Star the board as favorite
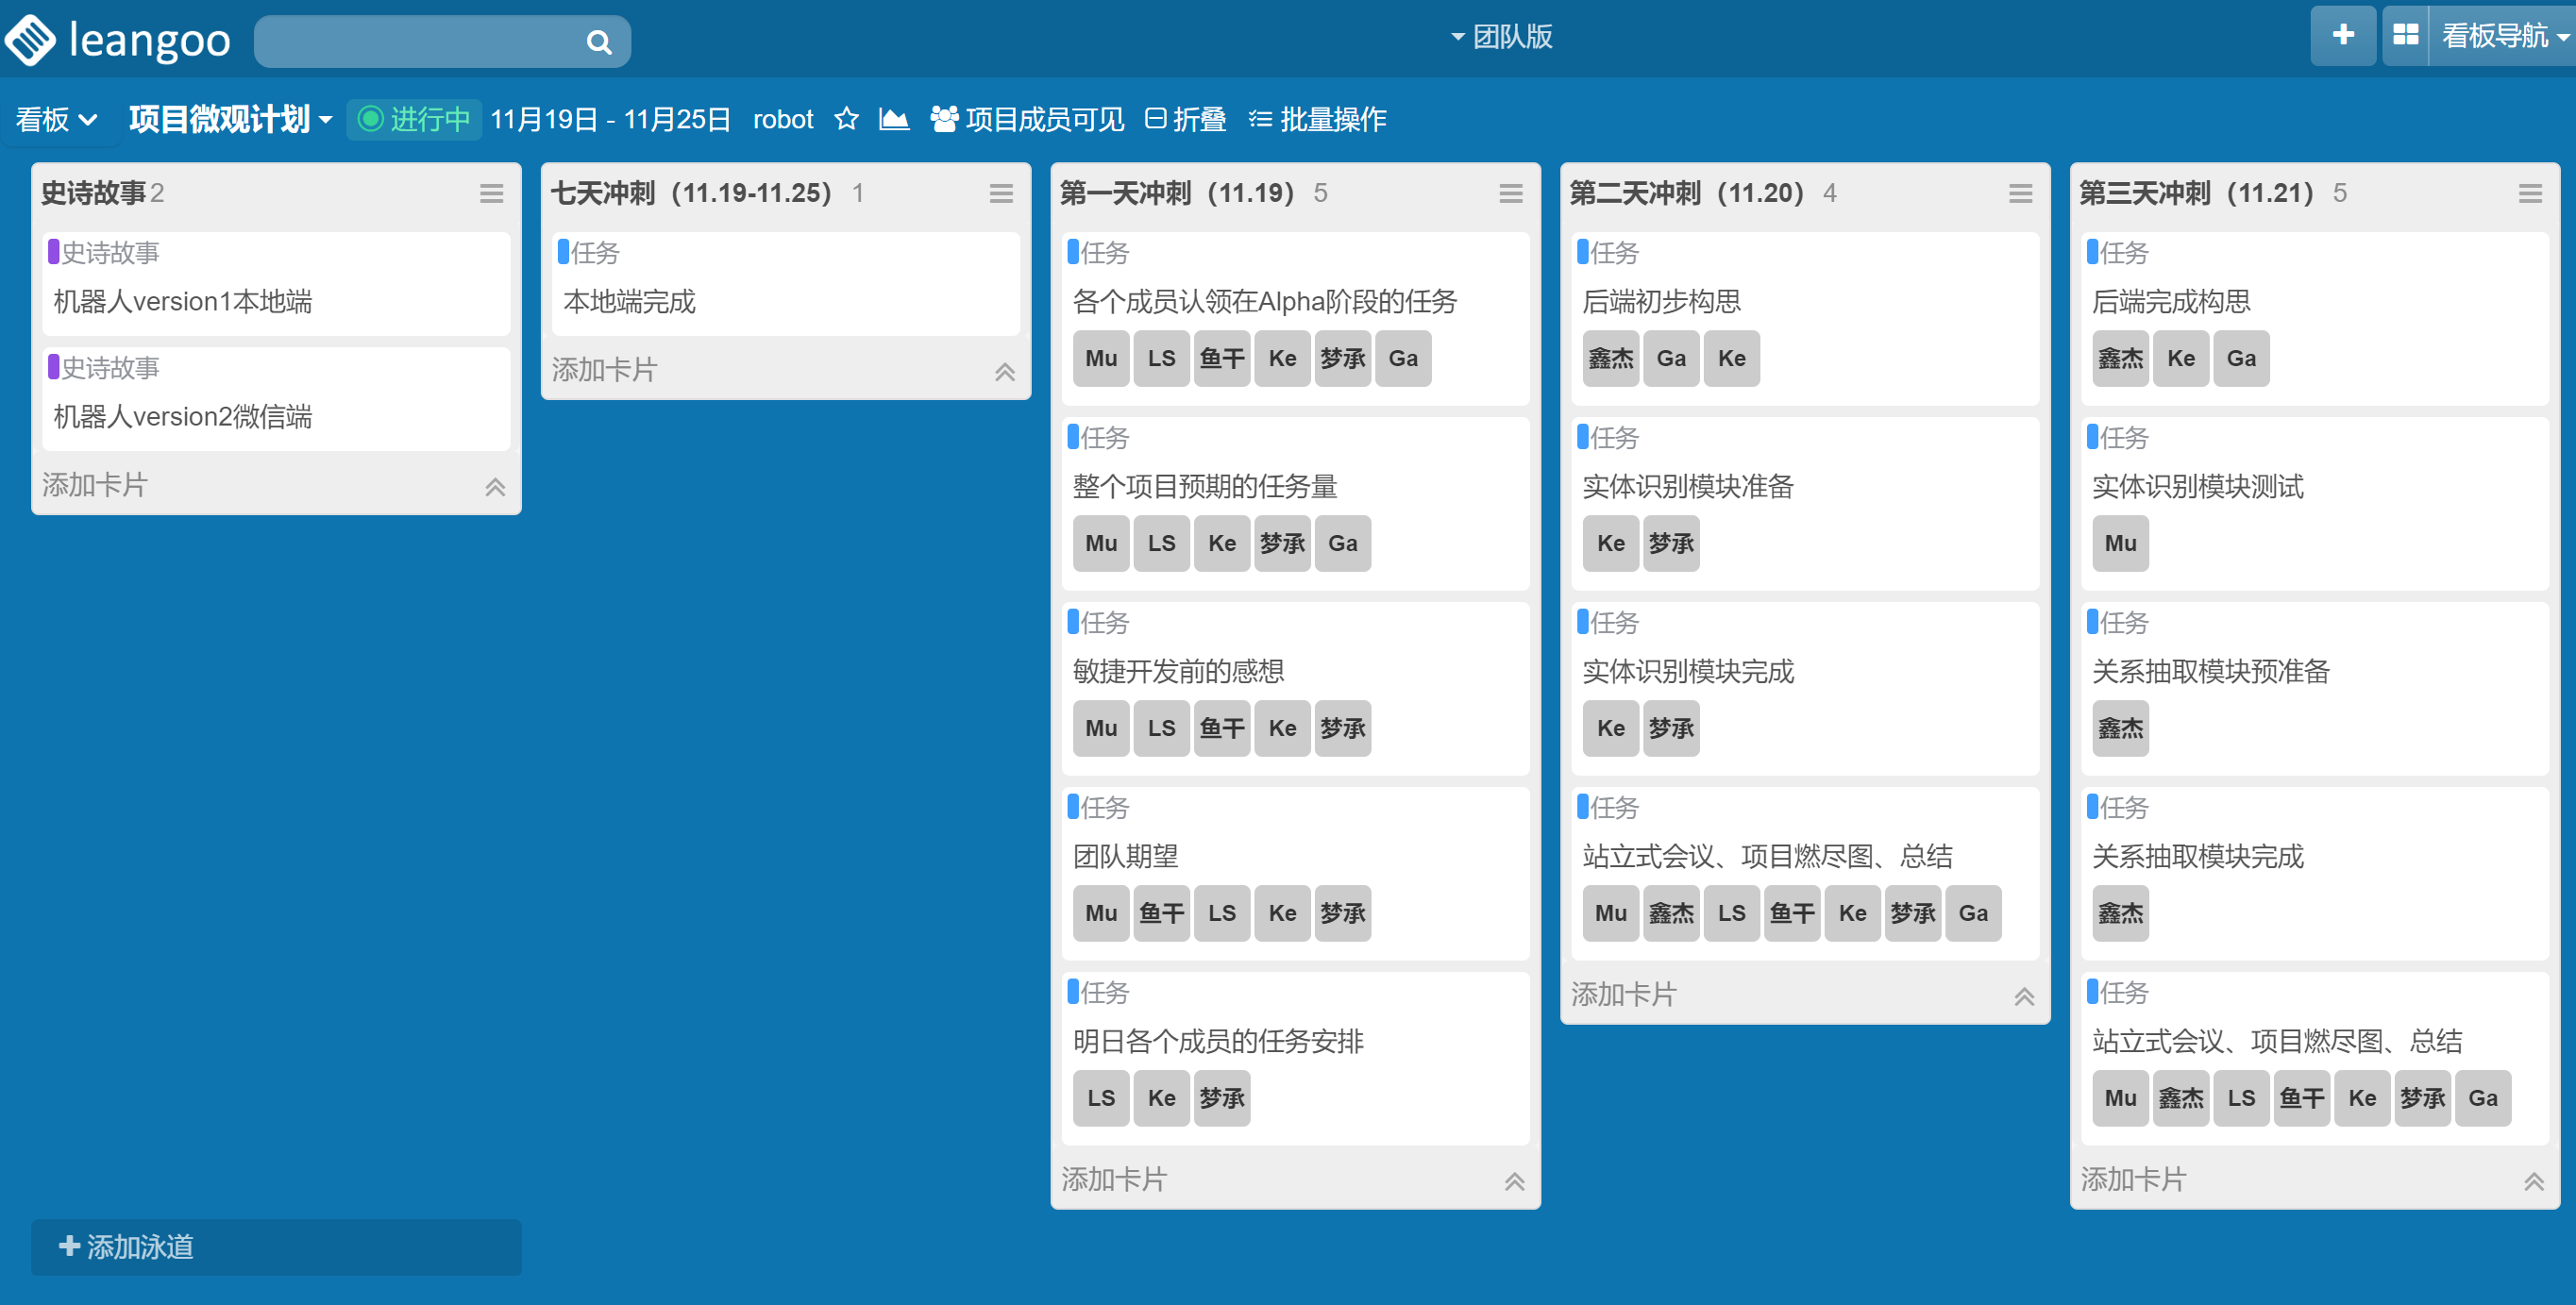 point(846,120)
